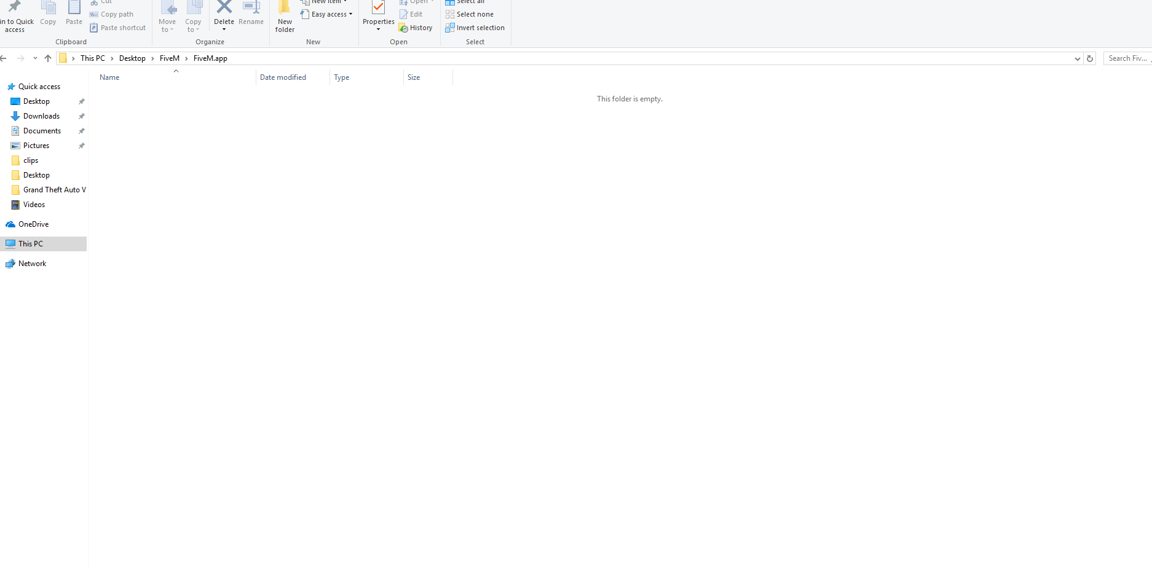This screenshot has height=569, width=1152.
Task: Open Downloads in the navigation pane
Action: (x=41, y=116)
